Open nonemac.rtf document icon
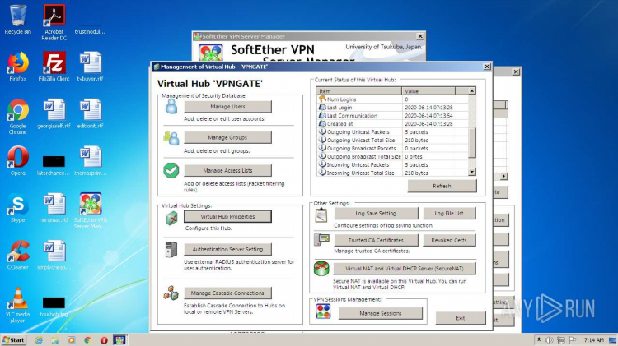This screenshot has width=618, height=346. (x=54, y=208)
